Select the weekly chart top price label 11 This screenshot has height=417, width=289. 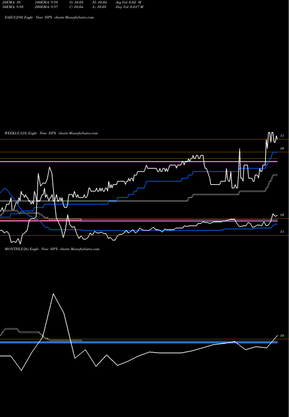pyautogui.click(x=282, y=136)
